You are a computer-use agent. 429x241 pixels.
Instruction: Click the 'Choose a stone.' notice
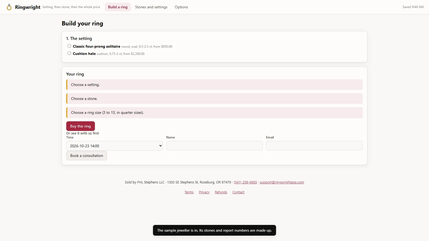tap(214, 99)
